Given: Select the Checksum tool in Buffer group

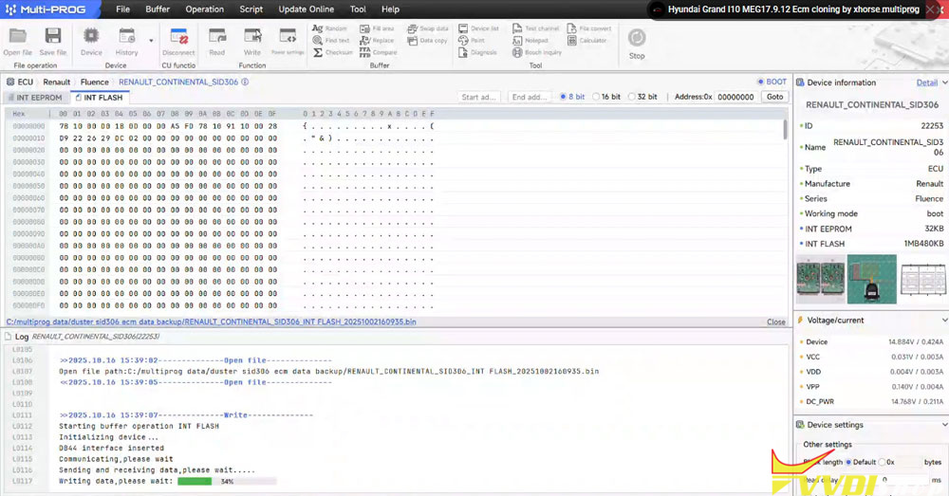Looking at the screenshot, I should (333, 53).
